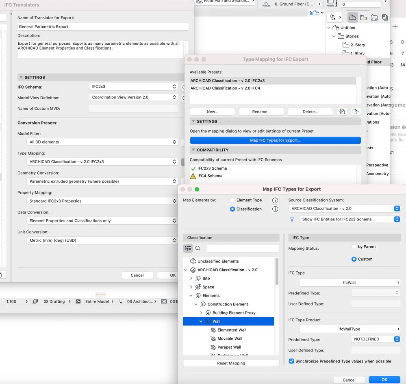Click Cancel in IFC Translators dialog
The width and height of the screenshot is (406, 384).
coord(137,275)
